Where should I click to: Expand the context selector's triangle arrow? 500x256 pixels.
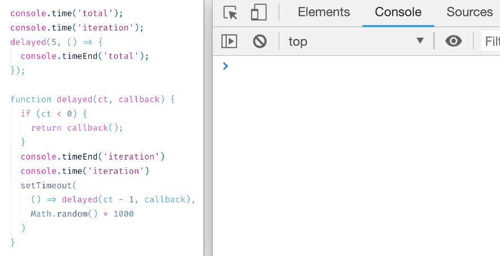(x=420, y=41)
